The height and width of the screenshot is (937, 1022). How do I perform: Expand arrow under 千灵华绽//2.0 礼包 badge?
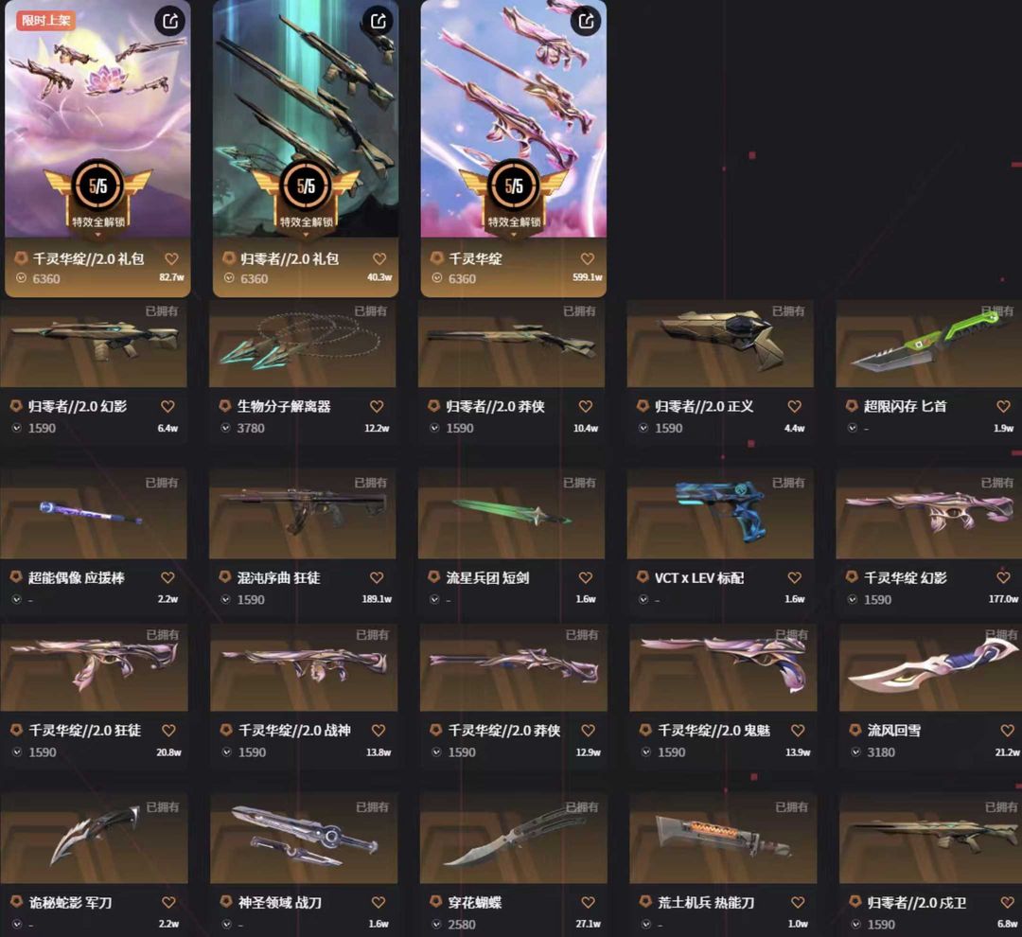pos(97,234)
